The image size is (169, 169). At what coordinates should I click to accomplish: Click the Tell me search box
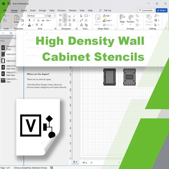tap(105, 10)
